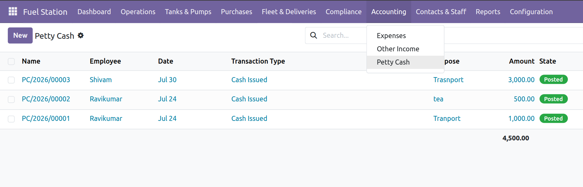Click the Posted badge for PC/2026/00001
This screenshot has height=187, width=583.
(553, 118)
